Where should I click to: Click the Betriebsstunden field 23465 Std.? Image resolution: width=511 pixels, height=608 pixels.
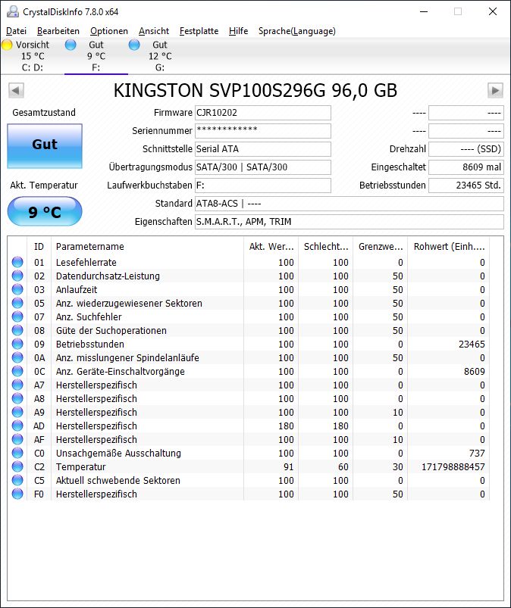coord(466,186)
